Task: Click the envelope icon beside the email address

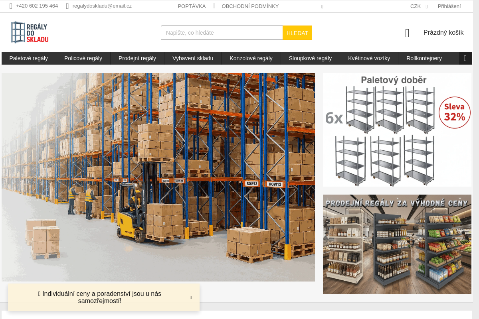Action: [x=67, y=6]
